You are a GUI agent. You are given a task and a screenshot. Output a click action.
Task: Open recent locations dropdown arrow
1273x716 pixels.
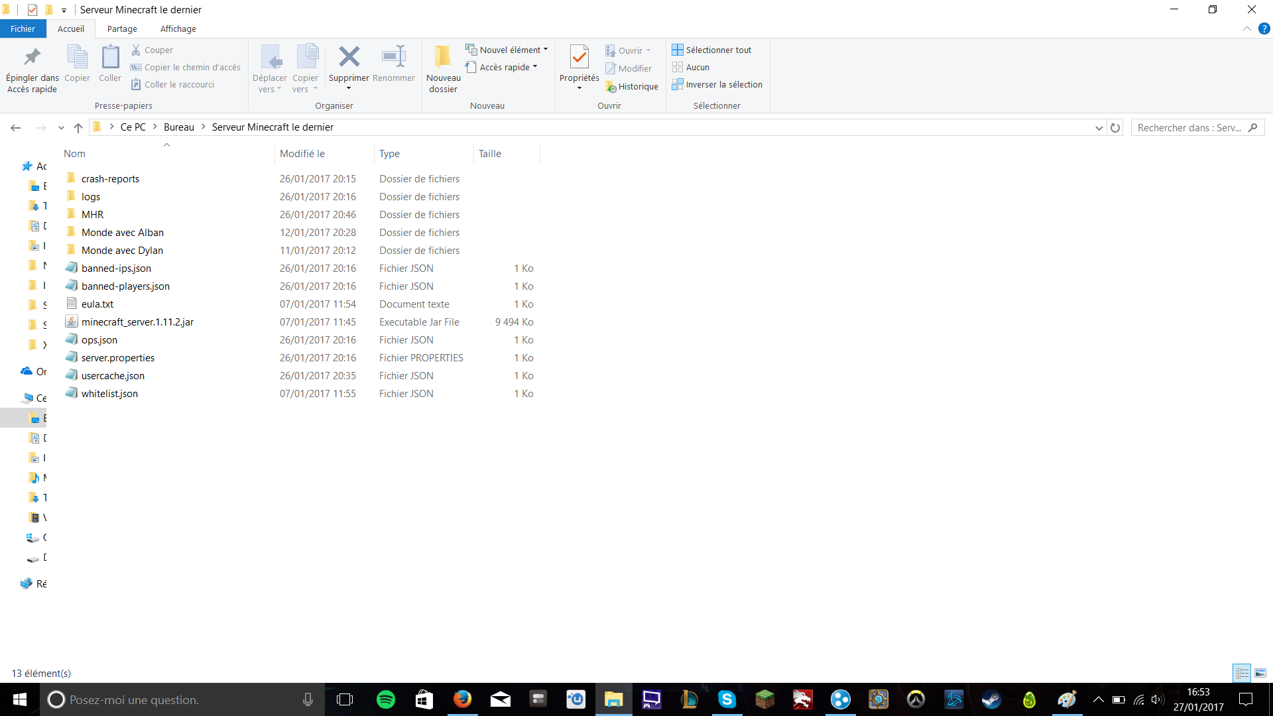click(61, 127)
